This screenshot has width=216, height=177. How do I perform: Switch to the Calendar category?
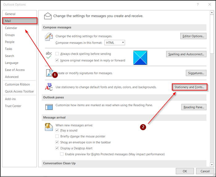point(19,28)
